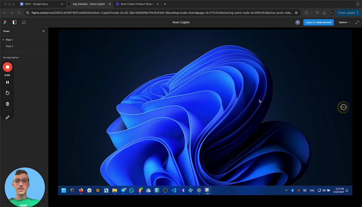Bookmark this page with the star
Screen dimensions: 362x207
(x=296, y=13)
